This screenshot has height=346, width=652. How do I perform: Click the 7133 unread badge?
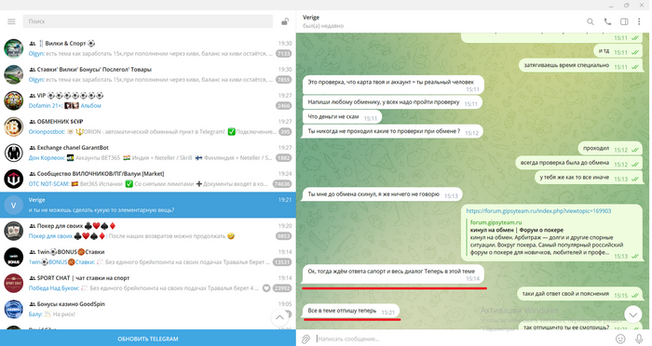(x=283, y=54)
